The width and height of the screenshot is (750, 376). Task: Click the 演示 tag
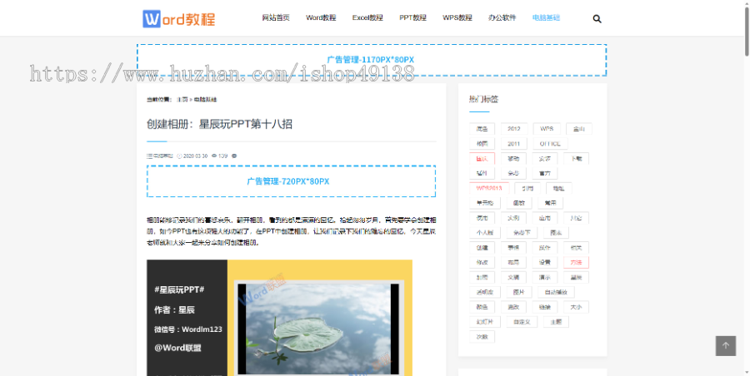coord(544,277)
